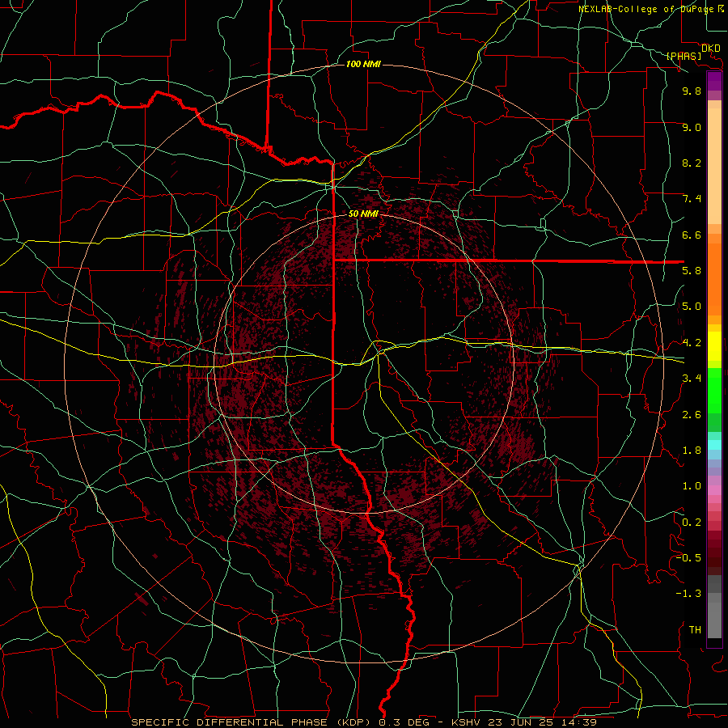The height and width of the screenshot is (728, 728).
Task: Click the TH threshold label on scale
Action: pos(695,629)
